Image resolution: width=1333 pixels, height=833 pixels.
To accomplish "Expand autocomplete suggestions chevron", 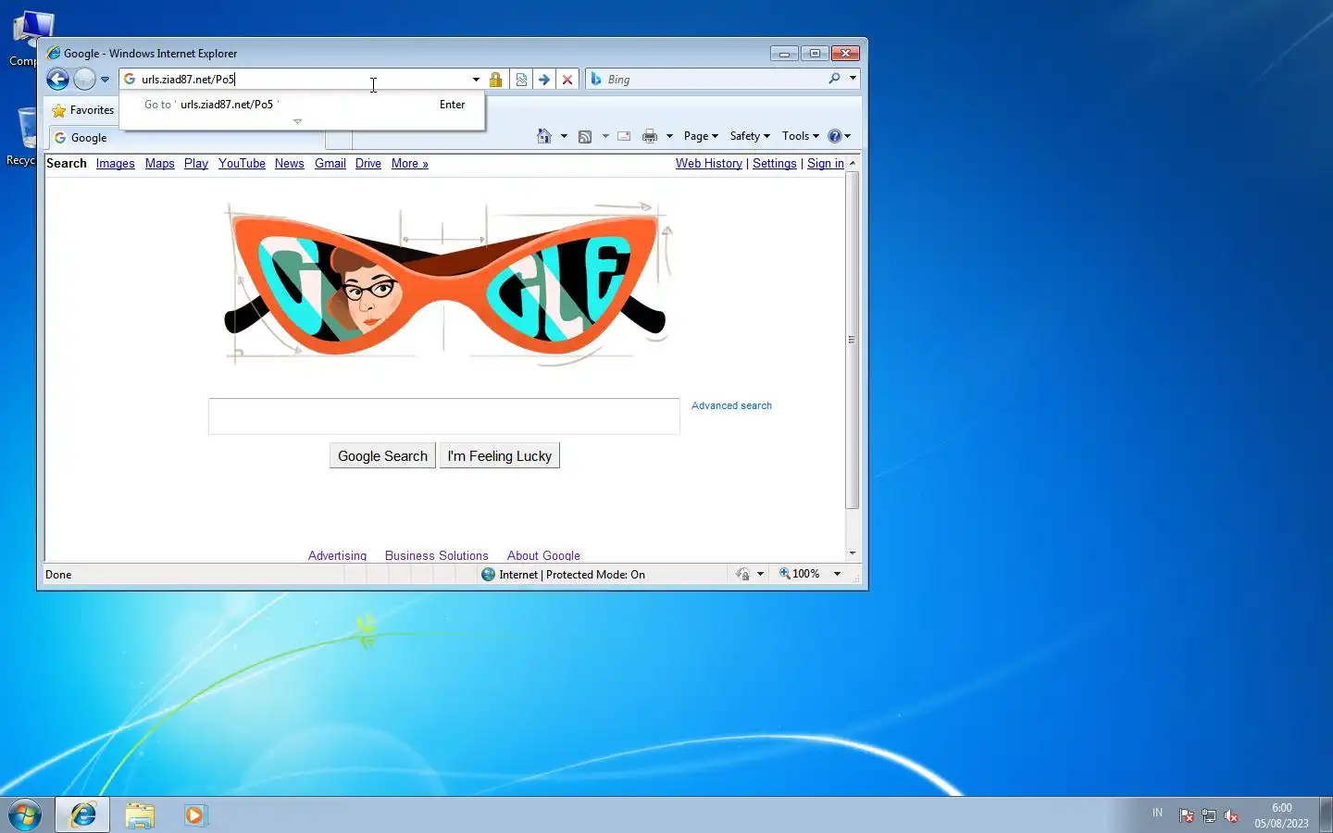I will coord(297,121).
